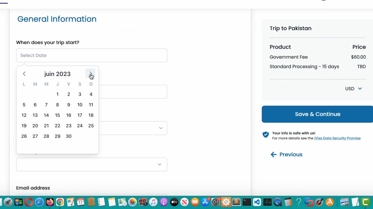Screen dimensions: 373x209
Task: Expand the dropdown above Email address
Action: 159,165
